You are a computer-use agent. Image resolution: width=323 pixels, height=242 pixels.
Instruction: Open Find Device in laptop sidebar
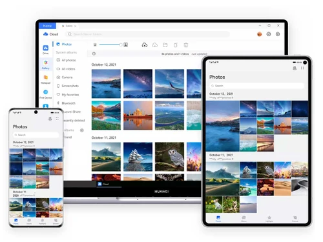(x=45, y=94)
